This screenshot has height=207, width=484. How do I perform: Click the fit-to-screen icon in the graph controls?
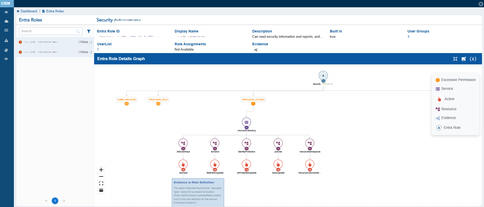[101, 183]
